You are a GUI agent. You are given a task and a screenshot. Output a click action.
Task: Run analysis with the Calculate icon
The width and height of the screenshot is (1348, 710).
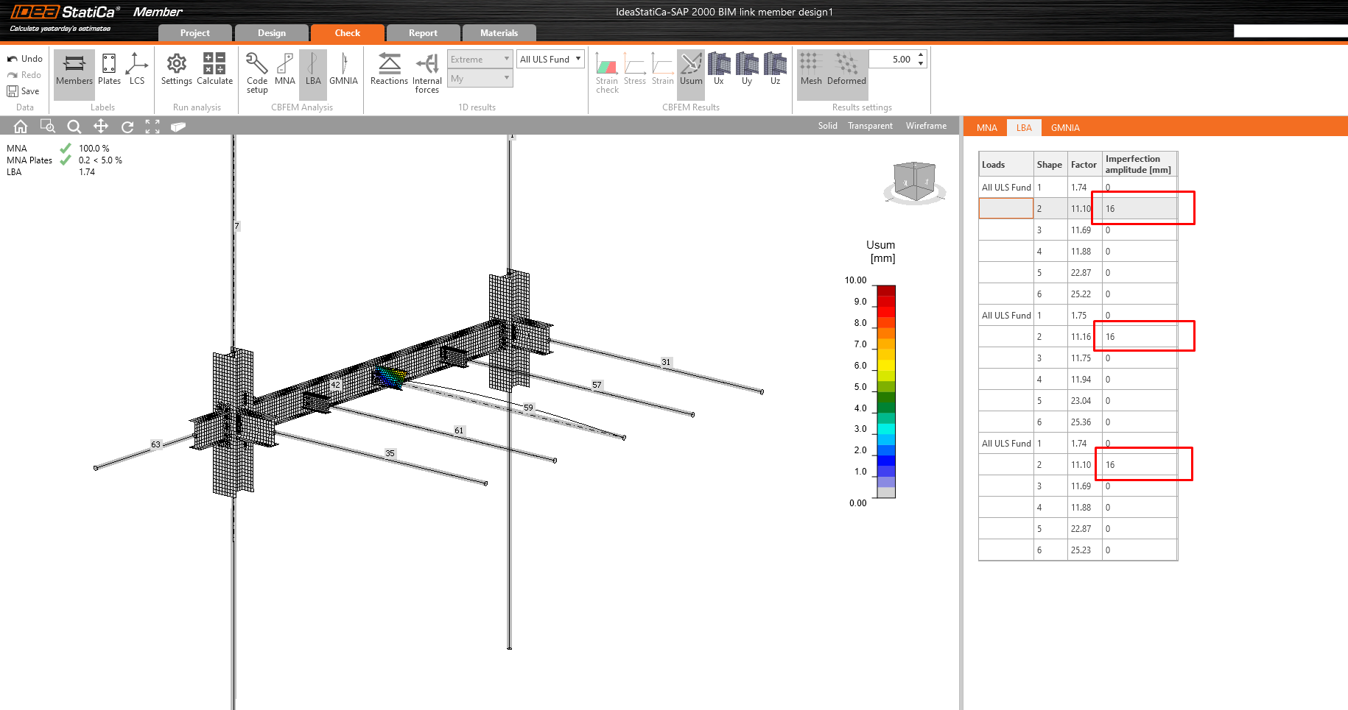click(214, 69)
